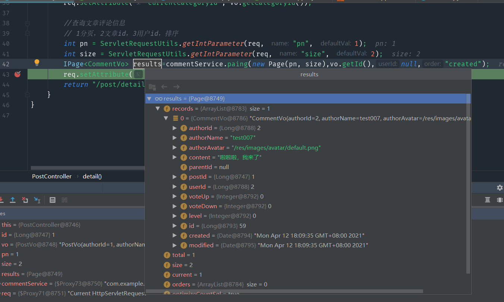Select the size = 2 row in results popup

coord(306,265)
